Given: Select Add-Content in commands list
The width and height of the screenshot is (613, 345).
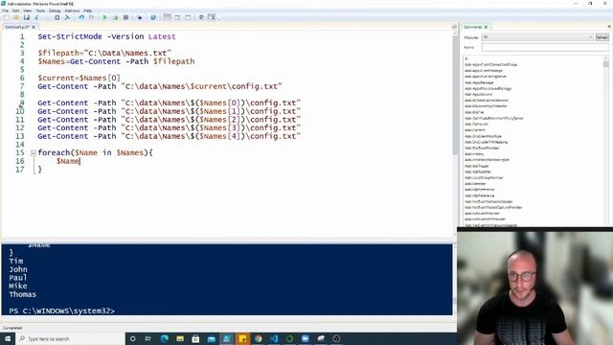Looking at the screenshot, I should click(475, 130).
